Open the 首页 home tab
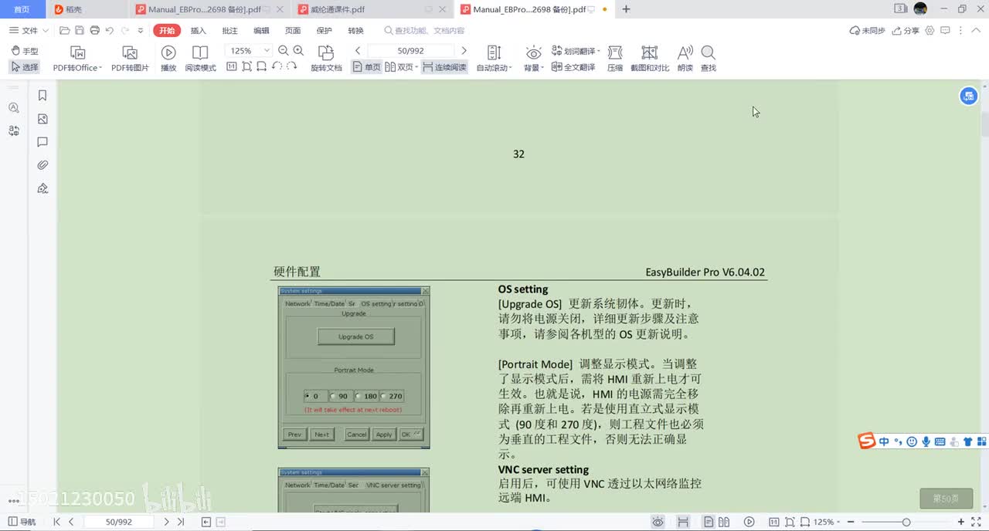The image size is (989, 531). coord(22,9)
